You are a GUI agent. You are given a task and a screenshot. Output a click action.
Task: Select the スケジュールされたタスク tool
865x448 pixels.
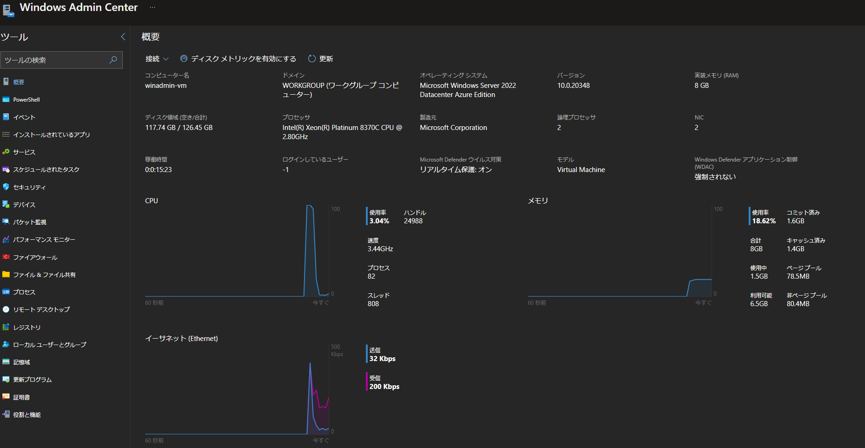pos(46,169)
